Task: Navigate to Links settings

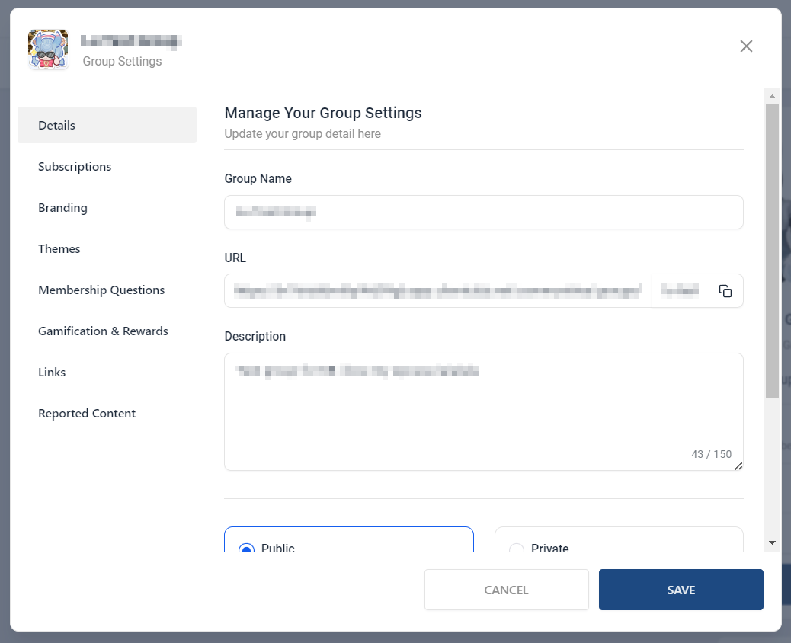Action: (52, 372)
